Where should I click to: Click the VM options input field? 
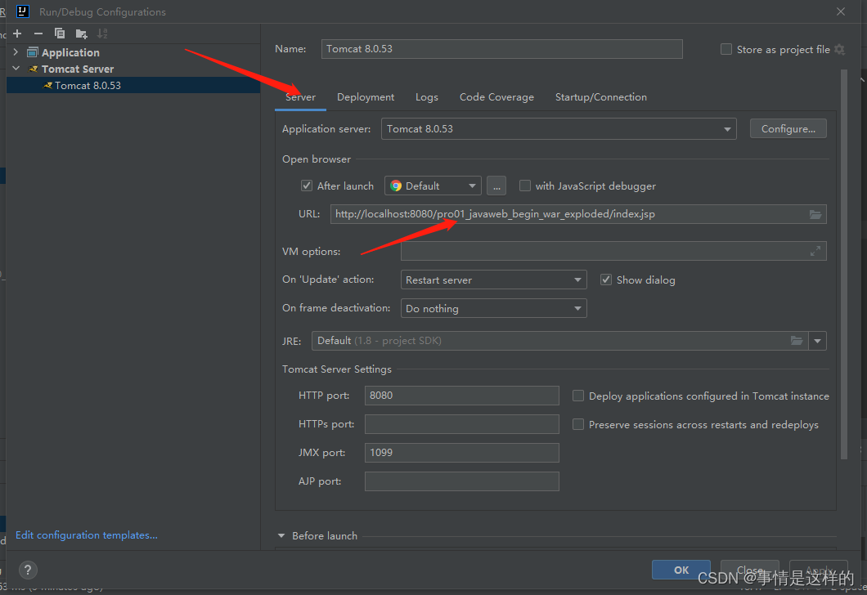[613, 251]
